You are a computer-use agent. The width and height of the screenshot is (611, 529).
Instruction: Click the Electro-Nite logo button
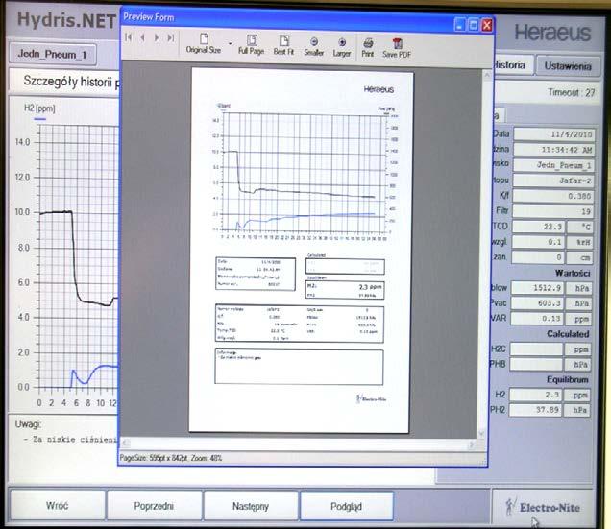point(543,508)
